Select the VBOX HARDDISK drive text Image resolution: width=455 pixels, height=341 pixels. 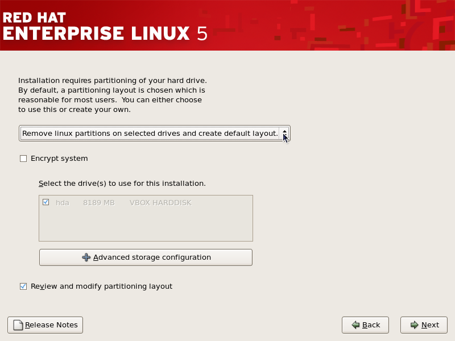[x=160, y=203]
